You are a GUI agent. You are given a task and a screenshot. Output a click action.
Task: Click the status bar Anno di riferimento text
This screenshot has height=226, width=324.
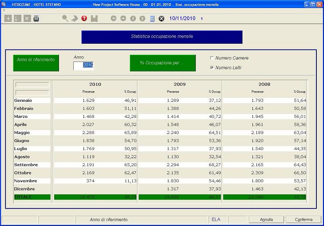[x=109, y=220]
